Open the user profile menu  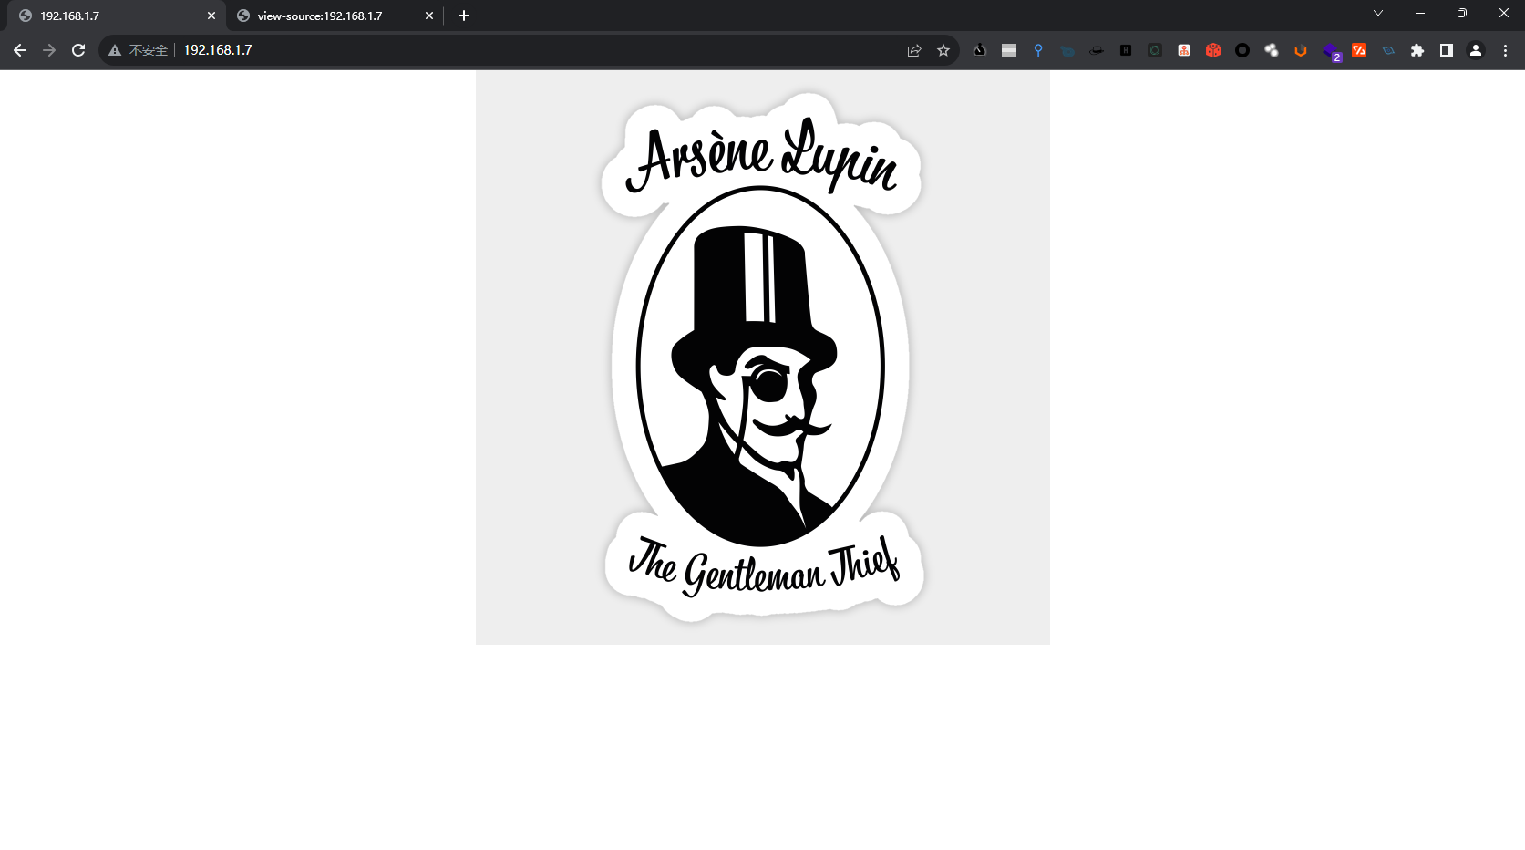1476,50
